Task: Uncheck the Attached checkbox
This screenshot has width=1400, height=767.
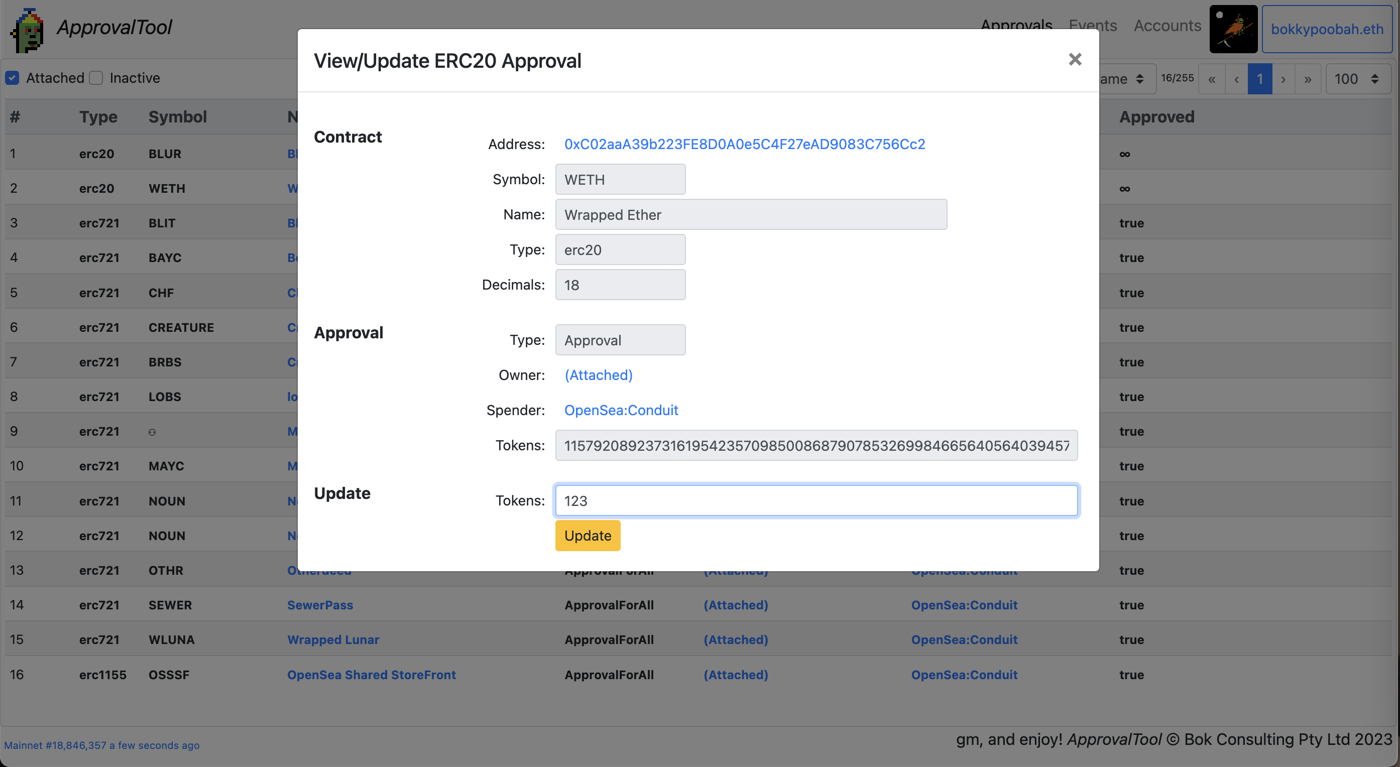Action: pyautogui.click(x=13, y=78)
